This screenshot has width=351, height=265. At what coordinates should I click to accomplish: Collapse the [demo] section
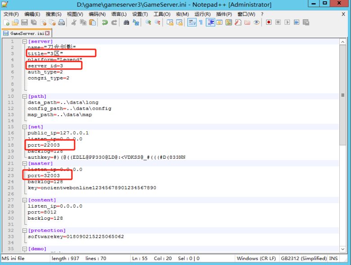click(x=25, y=249)
